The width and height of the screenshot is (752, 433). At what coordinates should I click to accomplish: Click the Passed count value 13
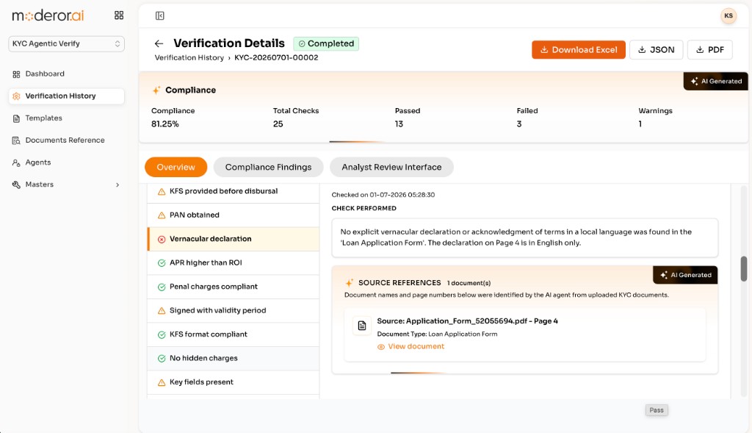(x=399, y=124)
